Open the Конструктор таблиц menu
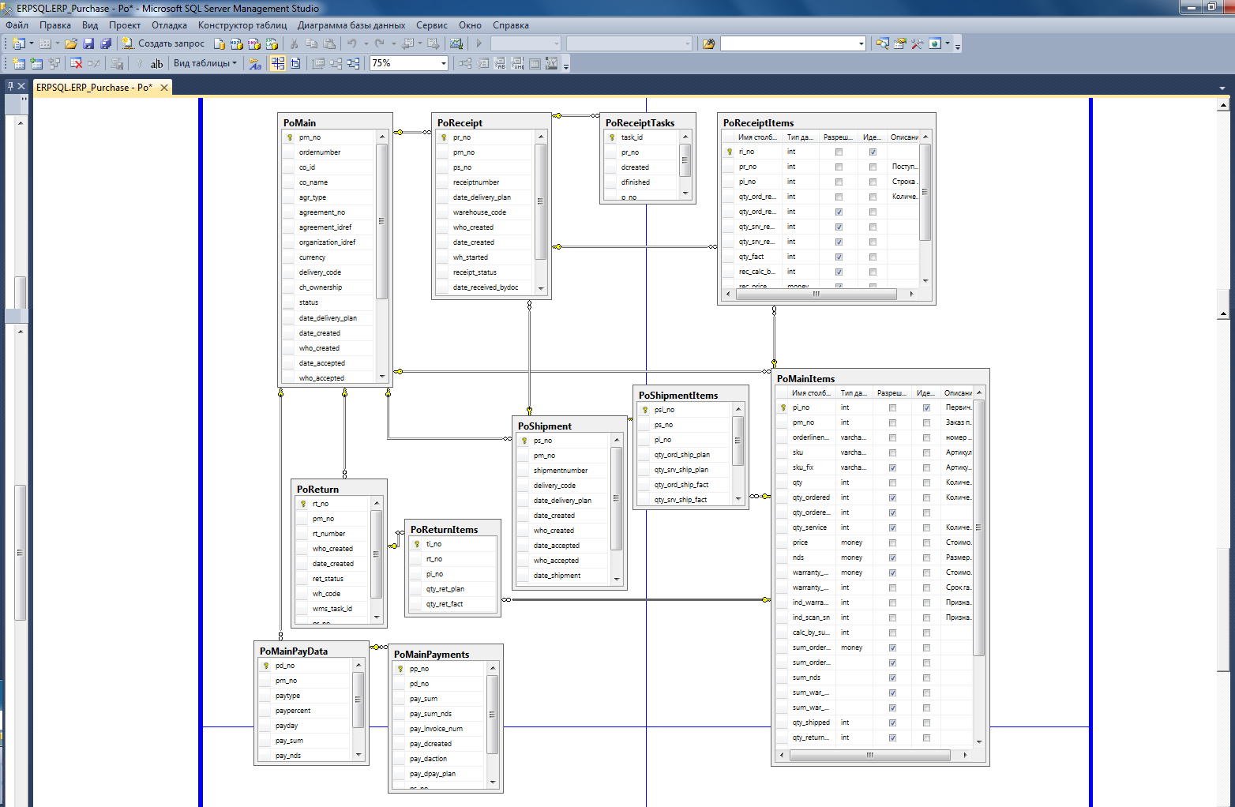The width and height of the screenshot is (1235, 807). point(242,25)
